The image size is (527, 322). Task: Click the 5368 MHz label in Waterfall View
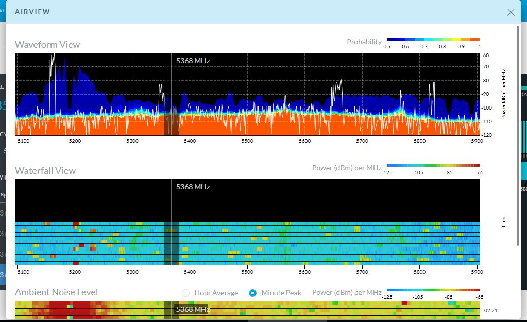(x=193, y=187)
